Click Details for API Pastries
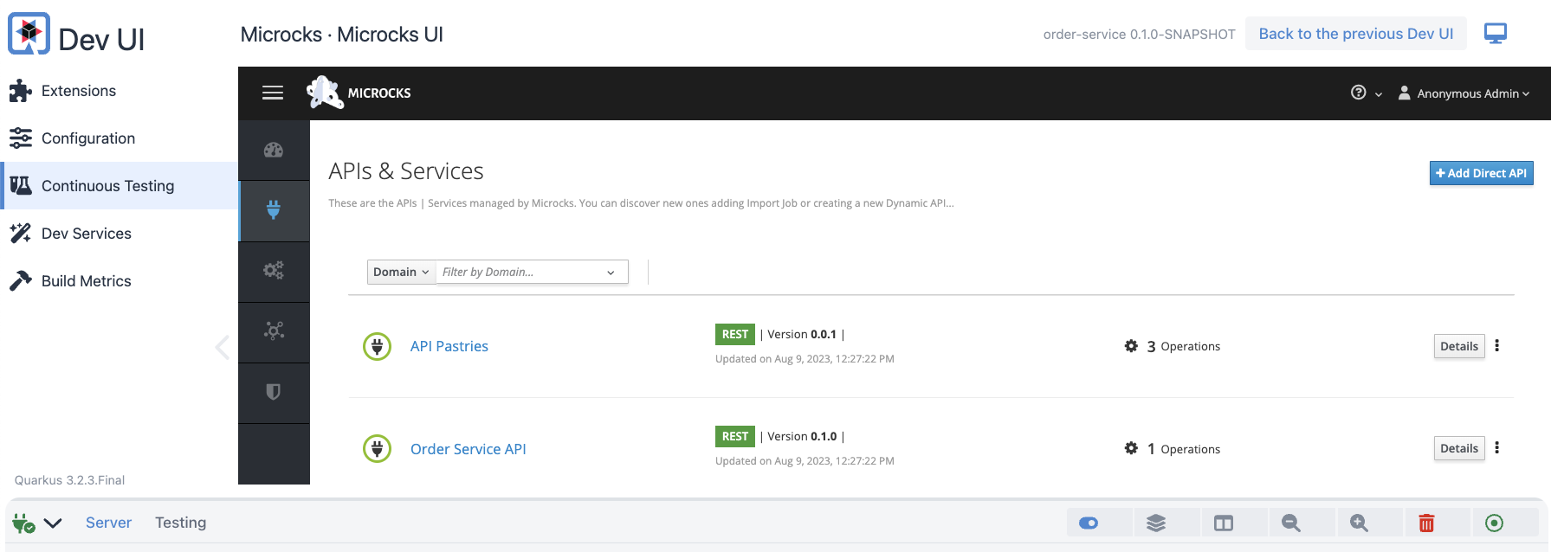 (x=1459, y=346)
